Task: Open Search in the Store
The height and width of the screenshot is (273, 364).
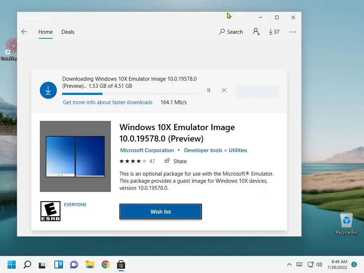Action: (x=231, y=32)
